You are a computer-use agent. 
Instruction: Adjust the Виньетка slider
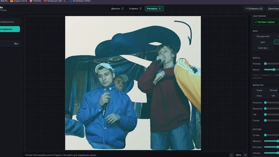272,109
